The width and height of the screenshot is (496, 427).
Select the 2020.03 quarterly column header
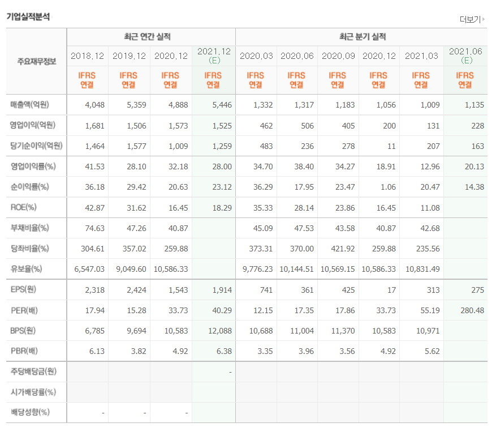[256, 56]
